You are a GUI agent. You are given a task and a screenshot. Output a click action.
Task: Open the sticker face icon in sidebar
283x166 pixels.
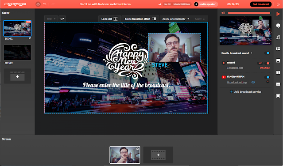click(x=278, y=26)
